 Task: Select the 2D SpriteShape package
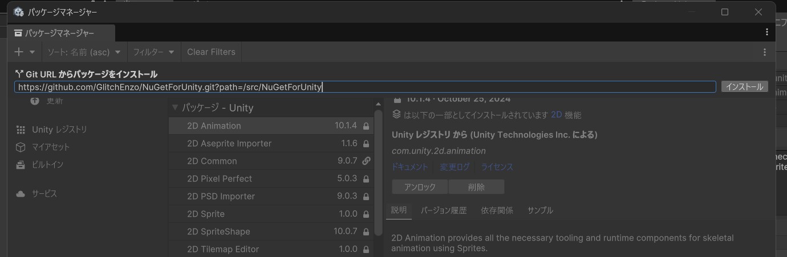[271, 231]
